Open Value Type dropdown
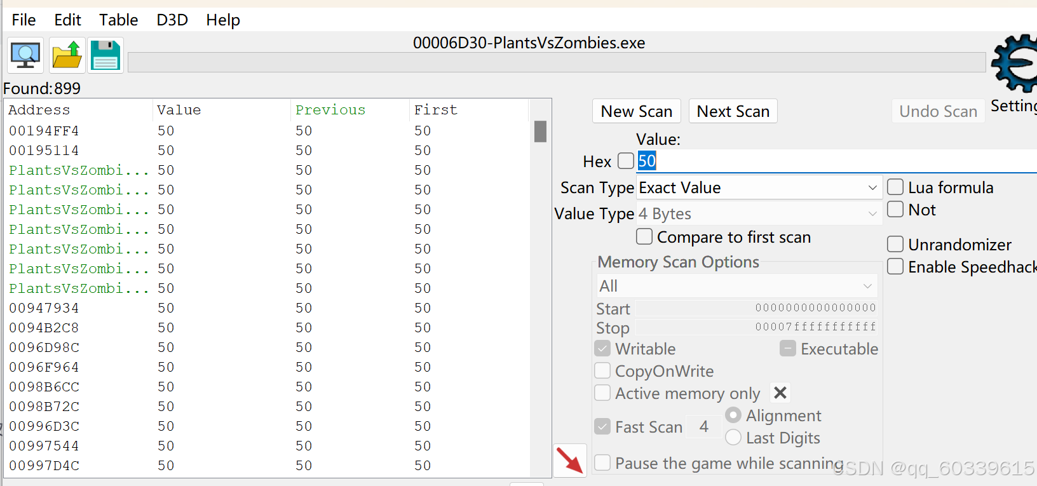This screenshot has width=1037, height=486. tap(759, 213)
